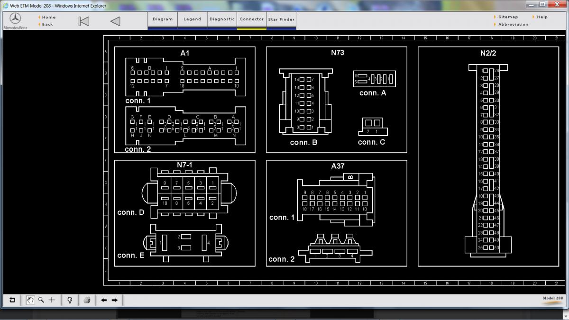Select the hand pan tool
The height and width of the screenshot is (320, 569).
[x=30, y=300]
